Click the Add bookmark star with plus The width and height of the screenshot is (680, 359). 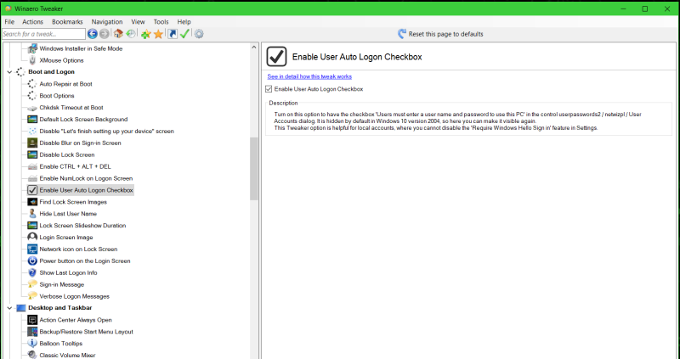(145, 34)
